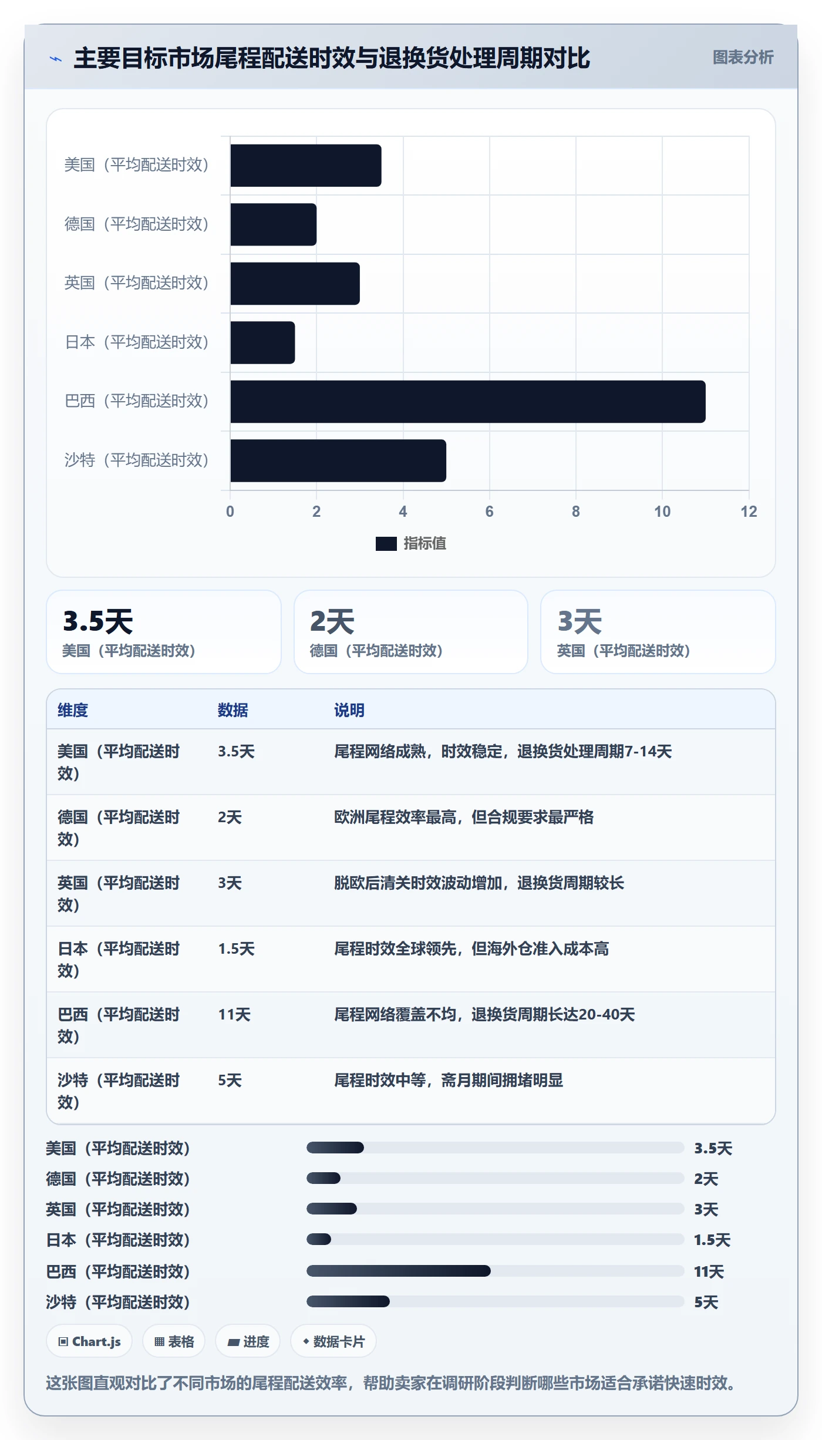
Task: Click the 德国（平均配送时效）chart axis label
Action: [x=137, y=224]
